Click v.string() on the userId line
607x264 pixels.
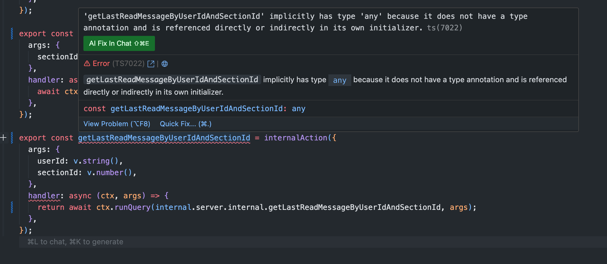point(96,161)
